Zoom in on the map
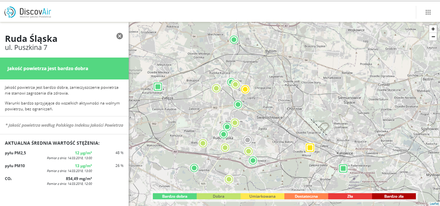 point(433,28)
